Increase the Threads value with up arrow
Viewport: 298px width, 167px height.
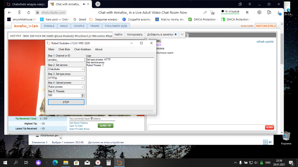point(83,94)
